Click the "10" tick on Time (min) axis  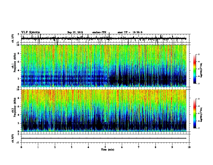click(189, 147)
